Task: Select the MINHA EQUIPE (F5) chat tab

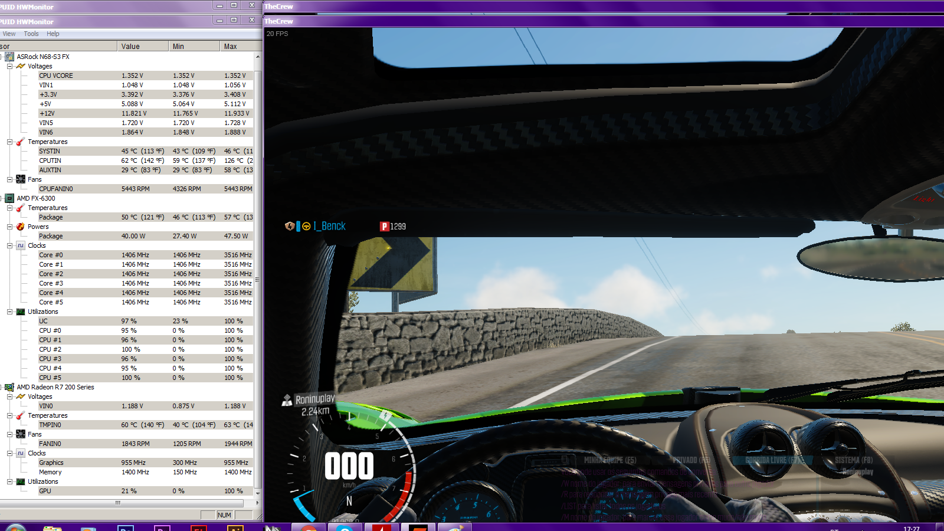Action: pyautogui.click(x=610, y=460)
